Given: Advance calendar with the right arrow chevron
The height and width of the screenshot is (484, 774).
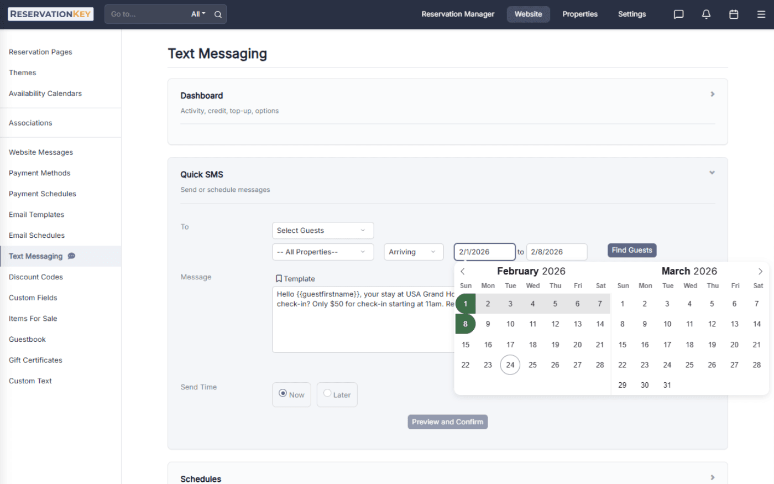Looking at the screenshot, I should [760, 271].
